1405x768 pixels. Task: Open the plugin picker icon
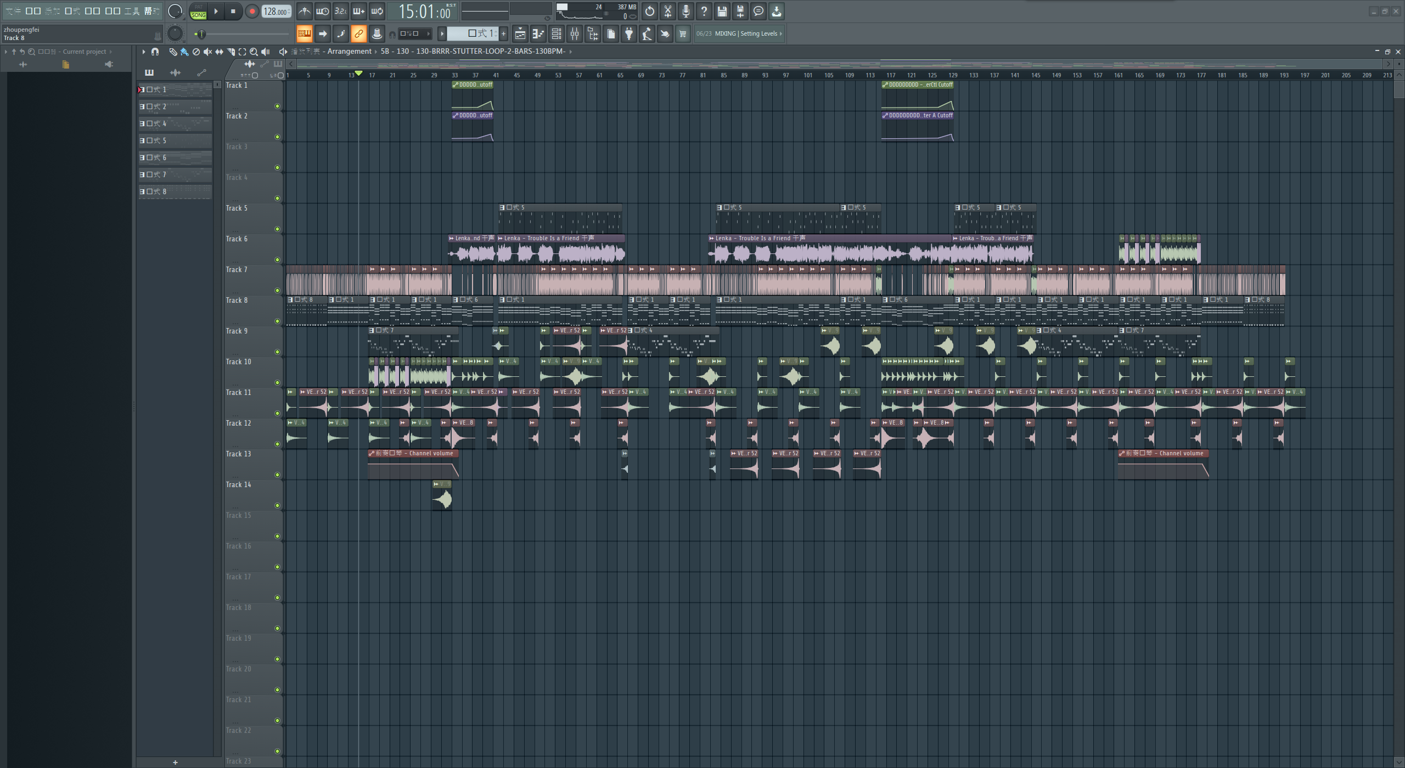tap(629, 34)
